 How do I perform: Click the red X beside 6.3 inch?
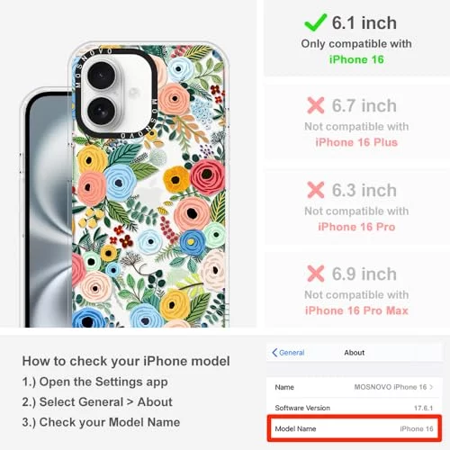coord(316,190)
